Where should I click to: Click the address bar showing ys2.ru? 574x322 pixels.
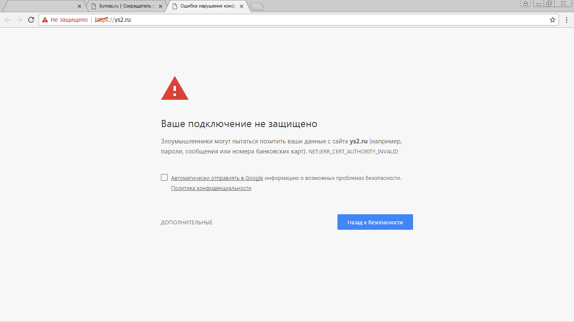click(x=294, y=20)
